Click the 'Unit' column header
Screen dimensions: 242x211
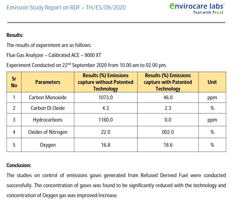(x=212, y=82)
